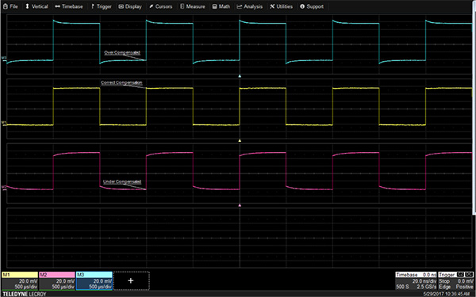Open the Cursors menu
476x297 pixels.
(160, 6)
